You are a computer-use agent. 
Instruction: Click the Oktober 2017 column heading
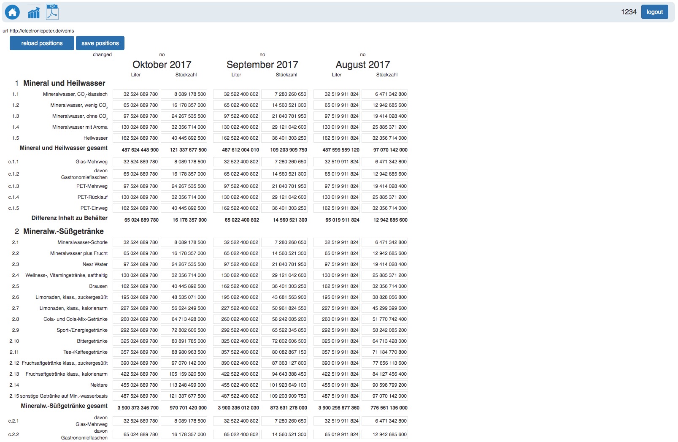tap(162, 65)
